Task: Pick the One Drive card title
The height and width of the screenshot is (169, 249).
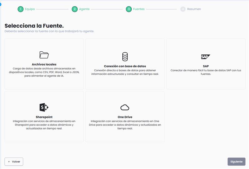Action: click(125, 117)
